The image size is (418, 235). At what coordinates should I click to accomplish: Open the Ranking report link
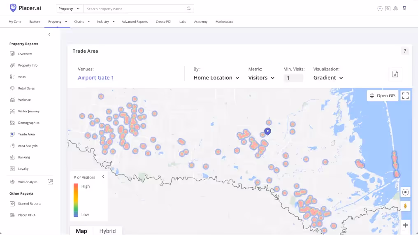click(x=24, y=157)
